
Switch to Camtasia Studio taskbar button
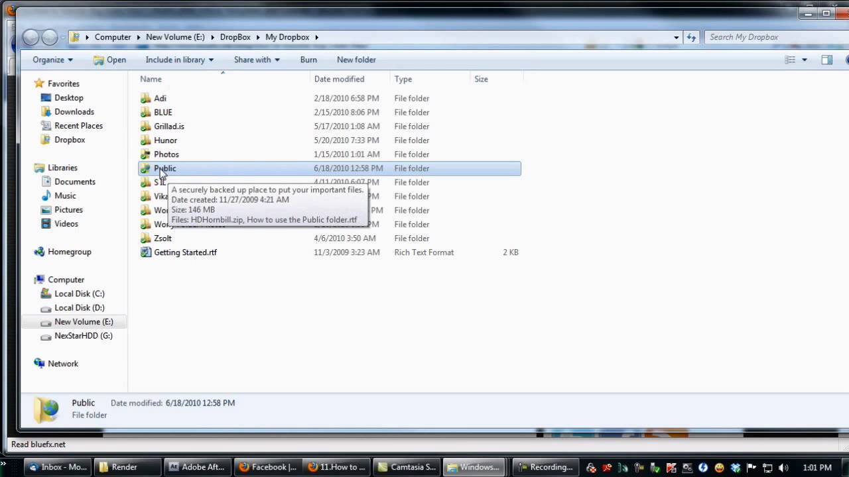tap(407, 467)
